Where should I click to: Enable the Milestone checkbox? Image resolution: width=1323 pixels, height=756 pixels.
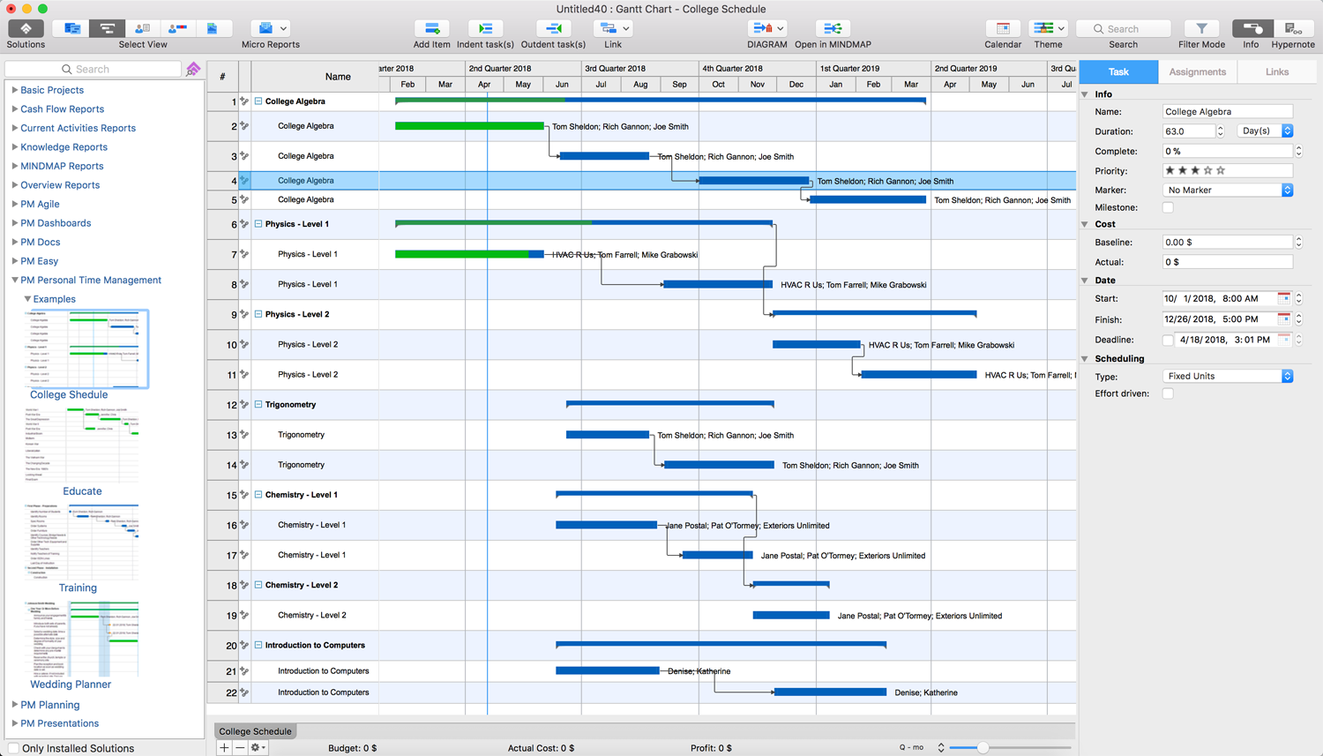click(x=1168, y=208)
